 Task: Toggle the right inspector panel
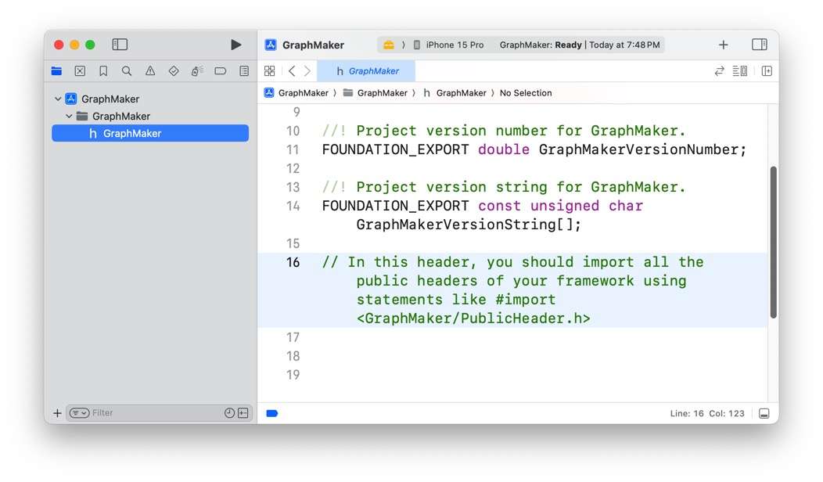coord(759,45)
